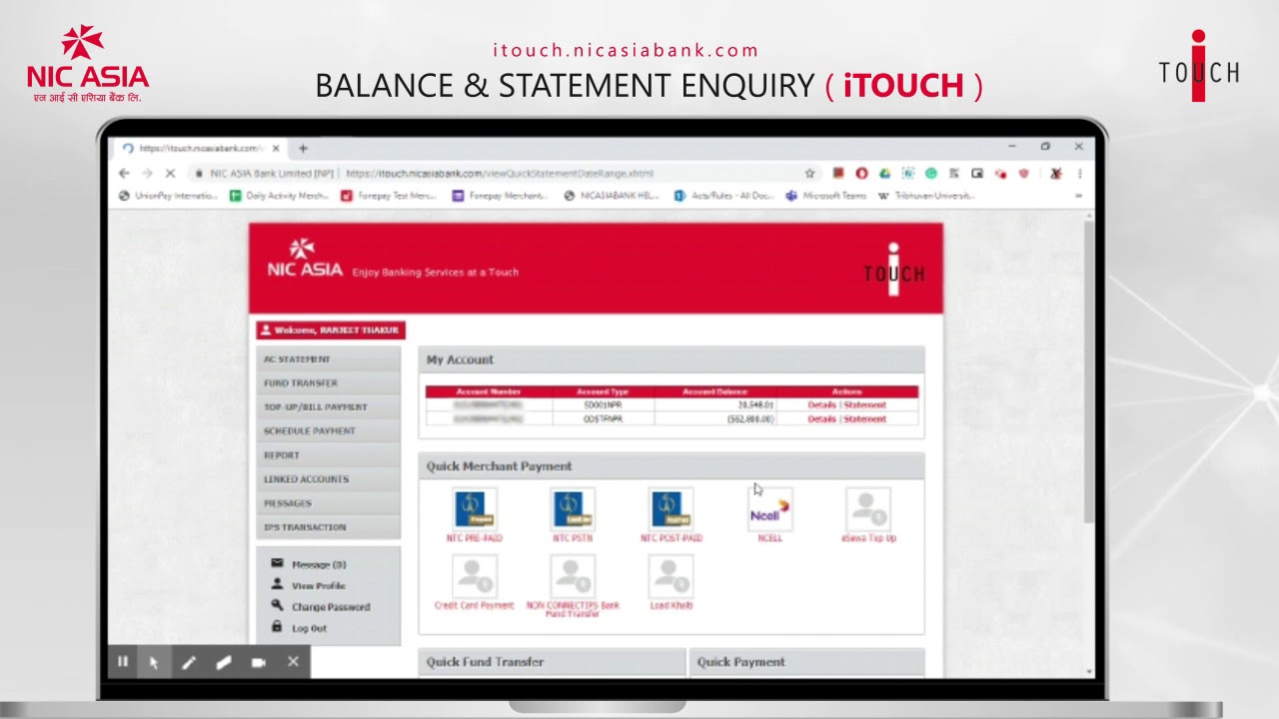Image resolution: width=1279 pixels, height=719 pixels.
Task: Open the Acts/Rules bookmark
Action: [724, 196]
